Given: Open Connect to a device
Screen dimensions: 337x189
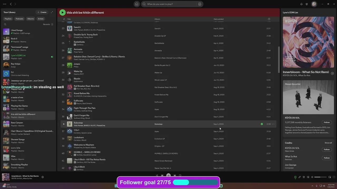Looking at the screenshot, I should coord(308,177).
